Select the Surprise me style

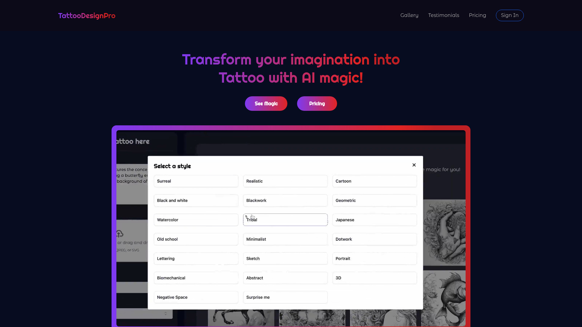click(x=285, y=297)
